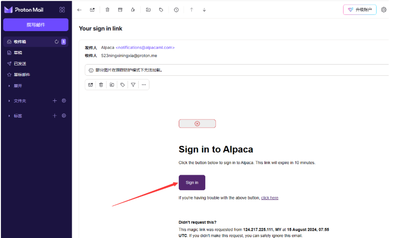Expand the 文件夹 folders section
Viewport: 398px width, 238px height.
[x=20, y=101]
